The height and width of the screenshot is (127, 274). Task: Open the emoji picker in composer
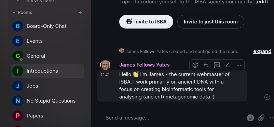click(x=250, y=118)
